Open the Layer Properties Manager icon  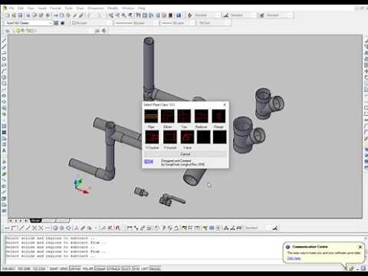(7, 31)
